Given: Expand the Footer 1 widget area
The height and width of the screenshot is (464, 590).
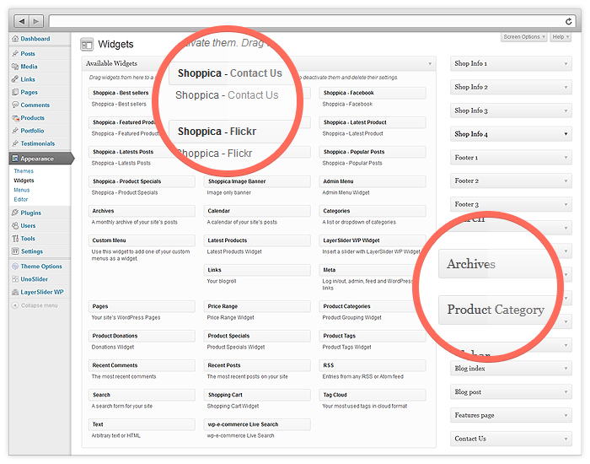Looking at the screenshot, I should (x=511, y=158).
